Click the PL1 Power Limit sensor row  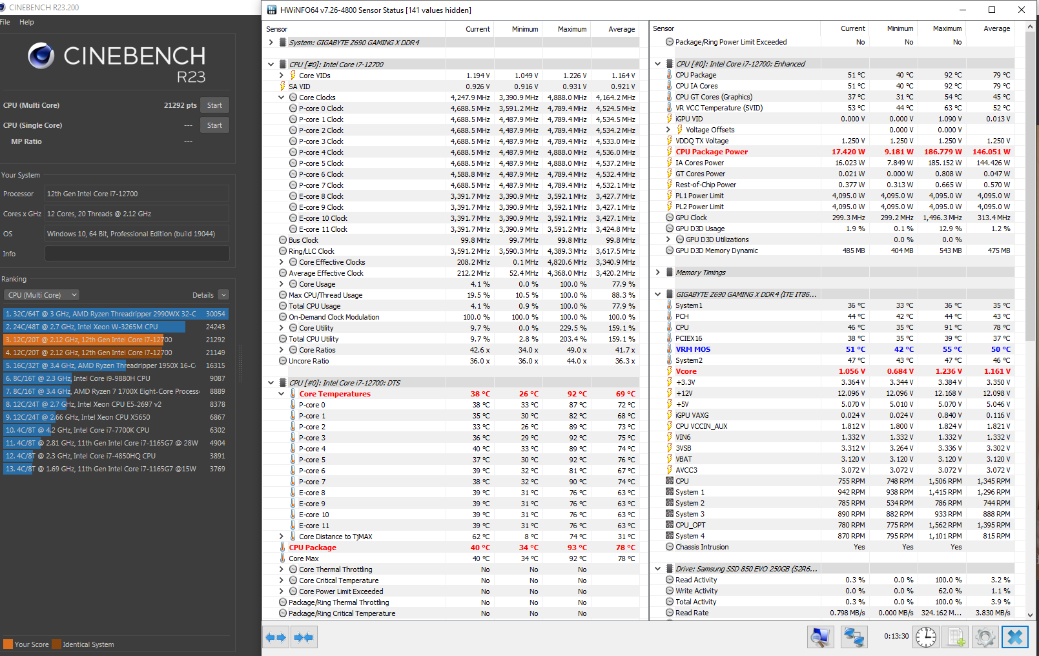[833, 196]
